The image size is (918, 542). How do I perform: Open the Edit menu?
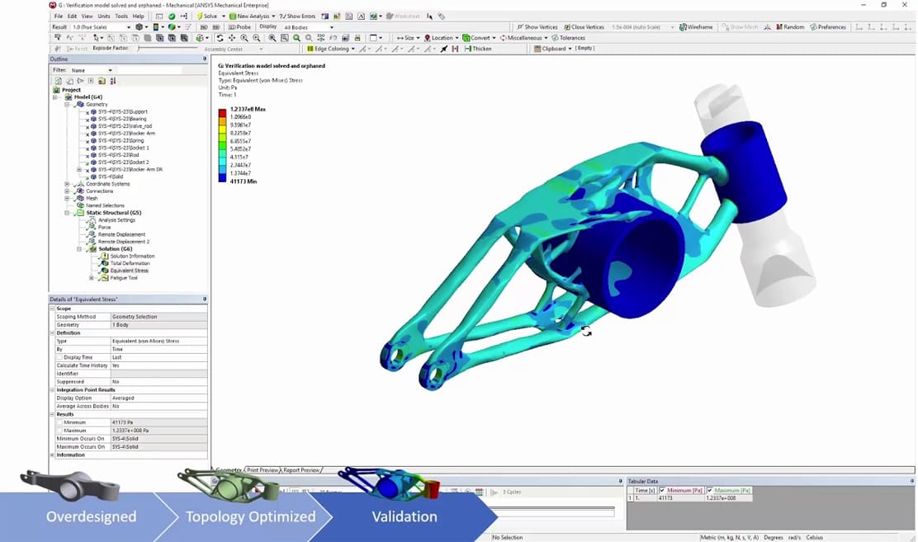pyautogui.click(x=72, y=16)
